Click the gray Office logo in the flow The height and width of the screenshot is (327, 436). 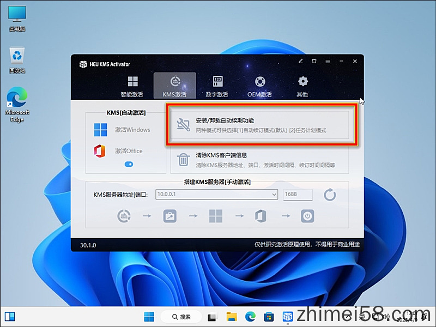[x=261, y=216]
